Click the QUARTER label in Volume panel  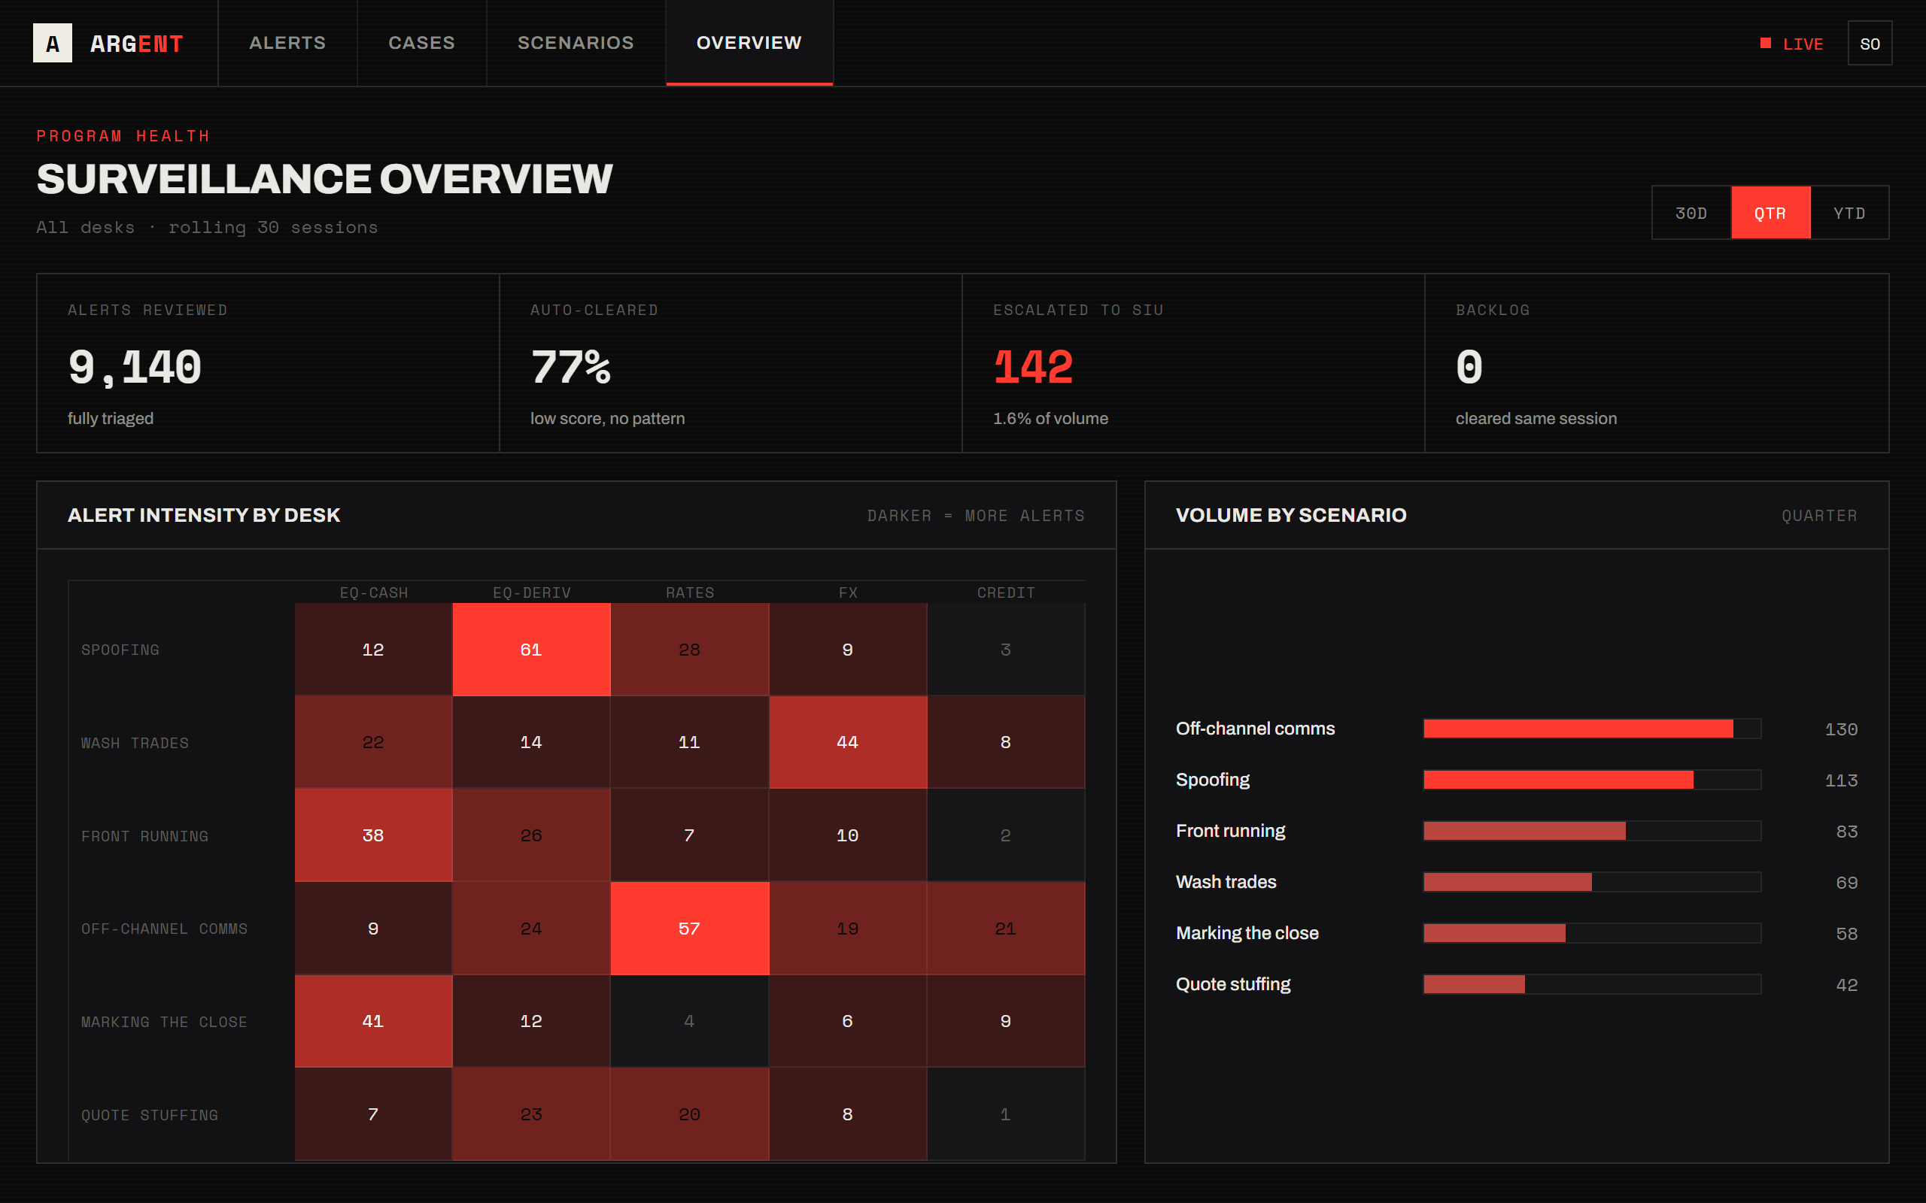[x=1819, y=516]
